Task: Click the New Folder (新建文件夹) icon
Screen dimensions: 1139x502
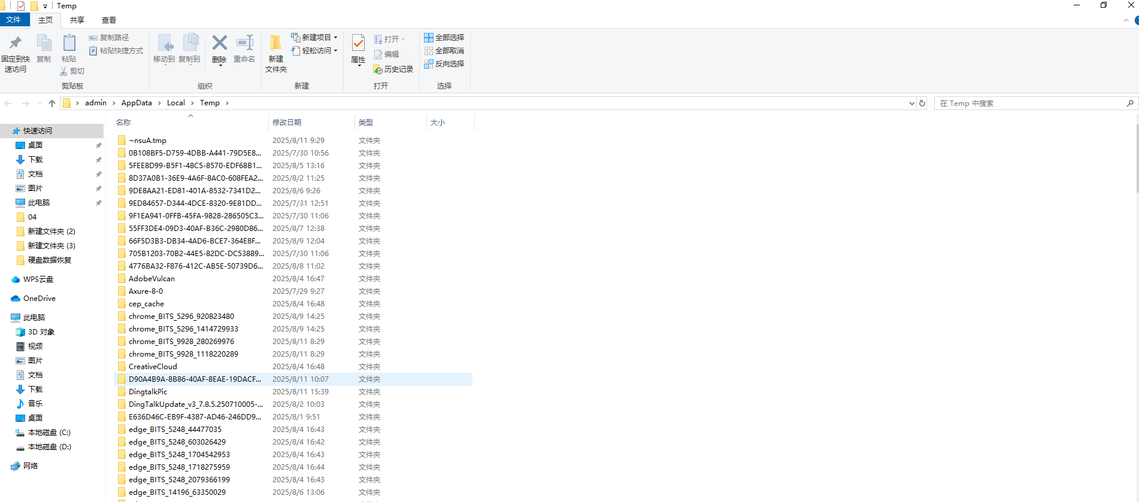Action: (275, 44)
